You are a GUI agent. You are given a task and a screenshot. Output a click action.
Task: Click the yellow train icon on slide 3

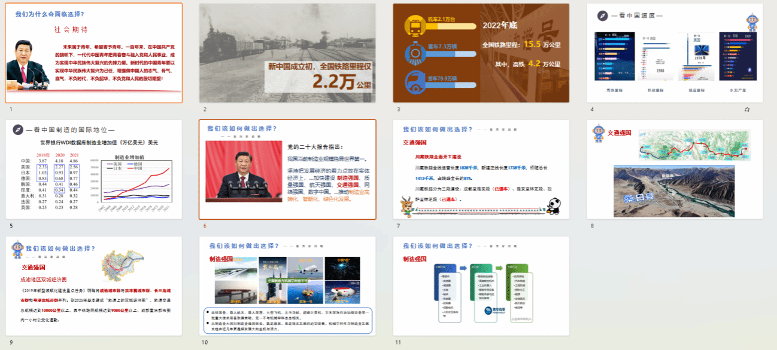[414, 25]
